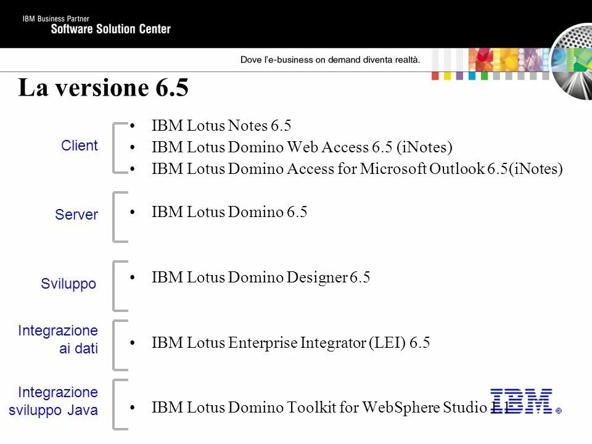Viewport: 592px width, 444px height.
Task: Click "IBM Lotus Domino 6.5" server bullet
Action: 229,212
